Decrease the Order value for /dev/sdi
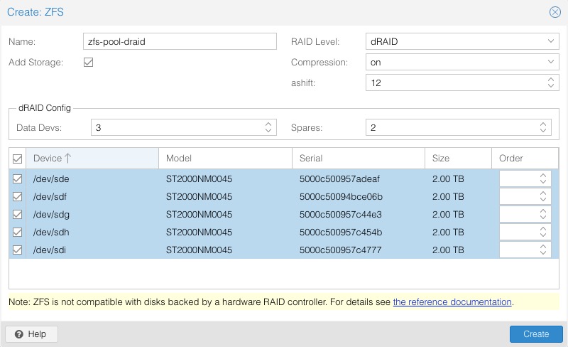The height and width of the screenshot is (347, 568). [542, 253]
